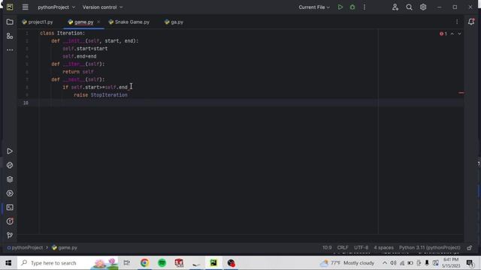The width and height of the screenshot is (481, 270).
Task: Click the raise StopIteration code line
Action: (x=101, y=95)
